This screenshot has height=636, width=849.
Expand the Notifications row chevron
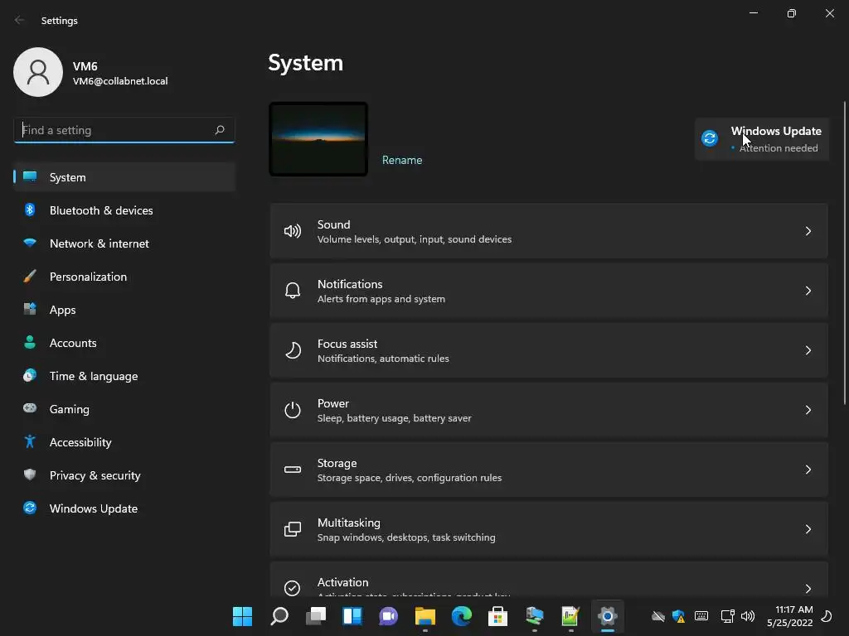[808, 291]
